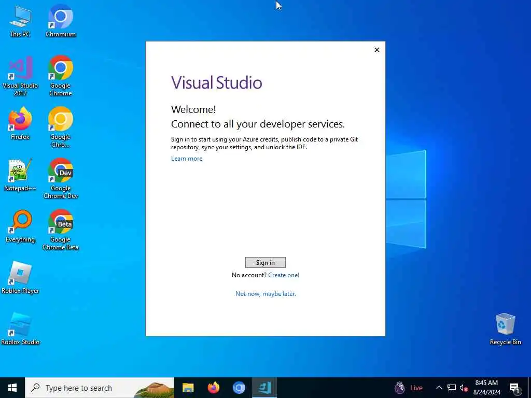Screen dimensions: 531x398
Task: Activate Visual Studio taskbar button
Action: [x=264, y=388]
